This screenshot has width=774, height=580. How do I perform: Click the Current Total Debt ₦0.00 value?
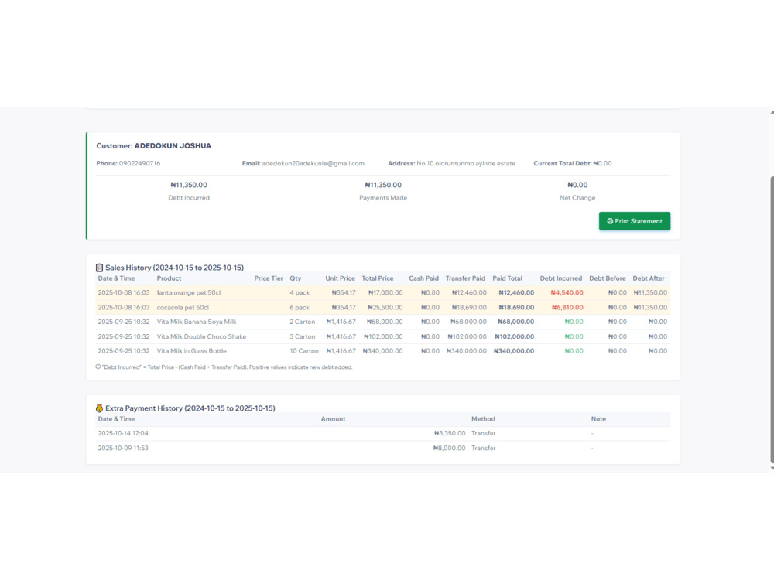[x=602, y=163]
